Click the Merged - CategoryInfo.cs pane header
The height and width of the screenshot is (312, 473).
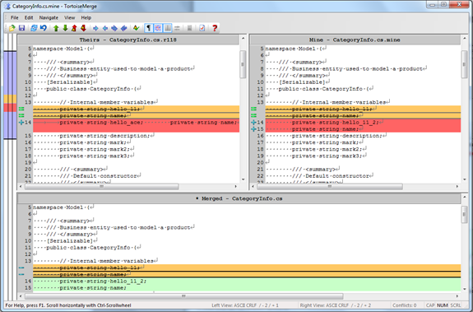(x=239, y=198)
